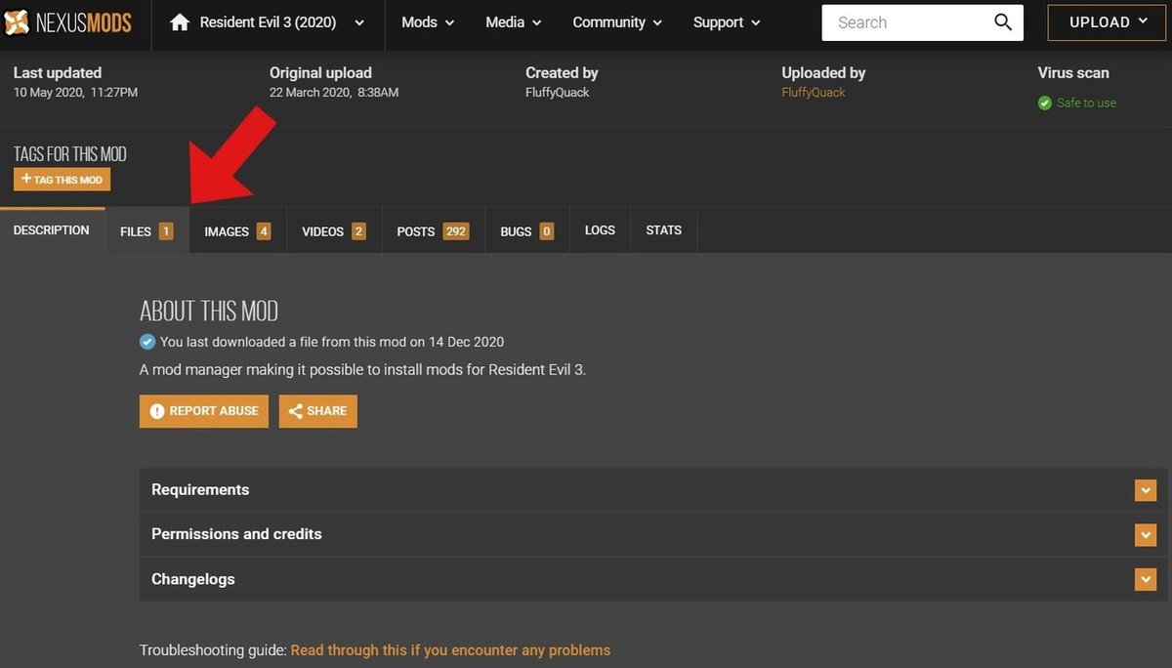1172x668 pixels.
Task: Click the blue last-downloaded checkmark icon
Action: click(x=147, y=342)
